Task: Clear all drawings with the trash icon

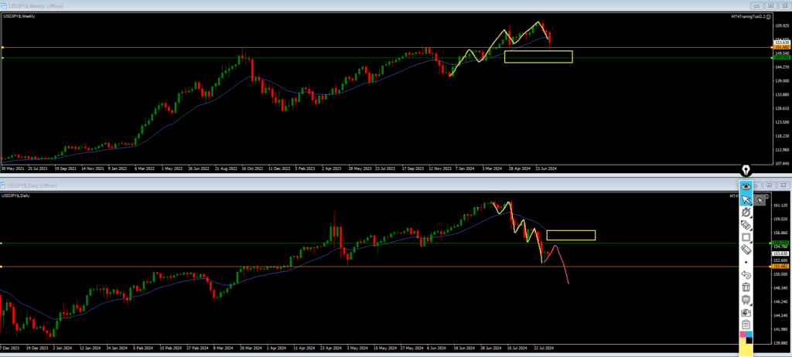Action: 746,287
